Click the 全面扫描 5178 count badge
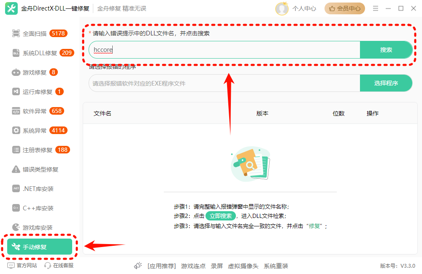 point(58,33)
